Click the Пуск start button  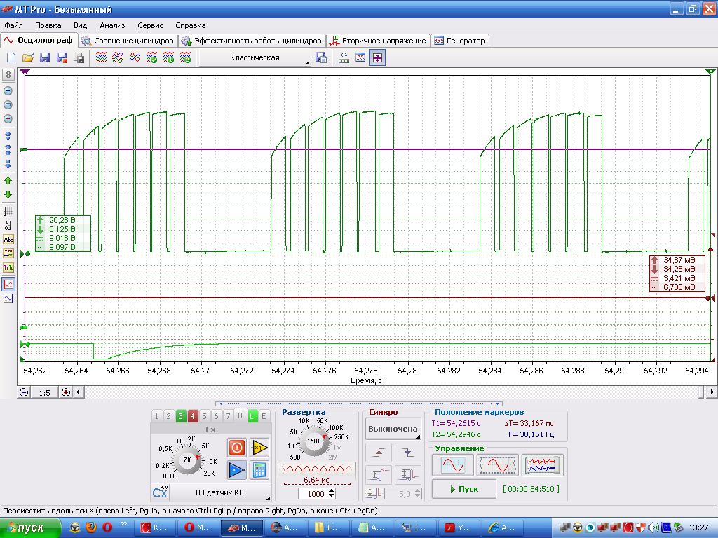[464, 489]
